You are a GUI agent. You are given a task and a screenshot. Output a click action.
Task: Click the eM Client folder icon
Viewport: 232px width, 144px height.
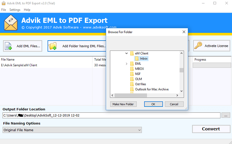coord(132,53)
